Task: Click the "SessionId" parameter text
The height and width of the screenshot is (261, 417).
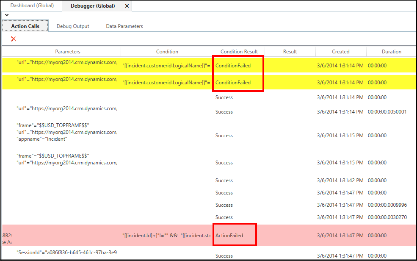Action: point(67,253)
